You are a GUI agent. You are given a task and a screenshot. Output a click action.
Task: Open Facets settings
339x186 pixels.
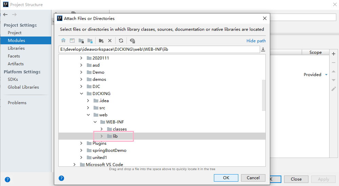14,56
